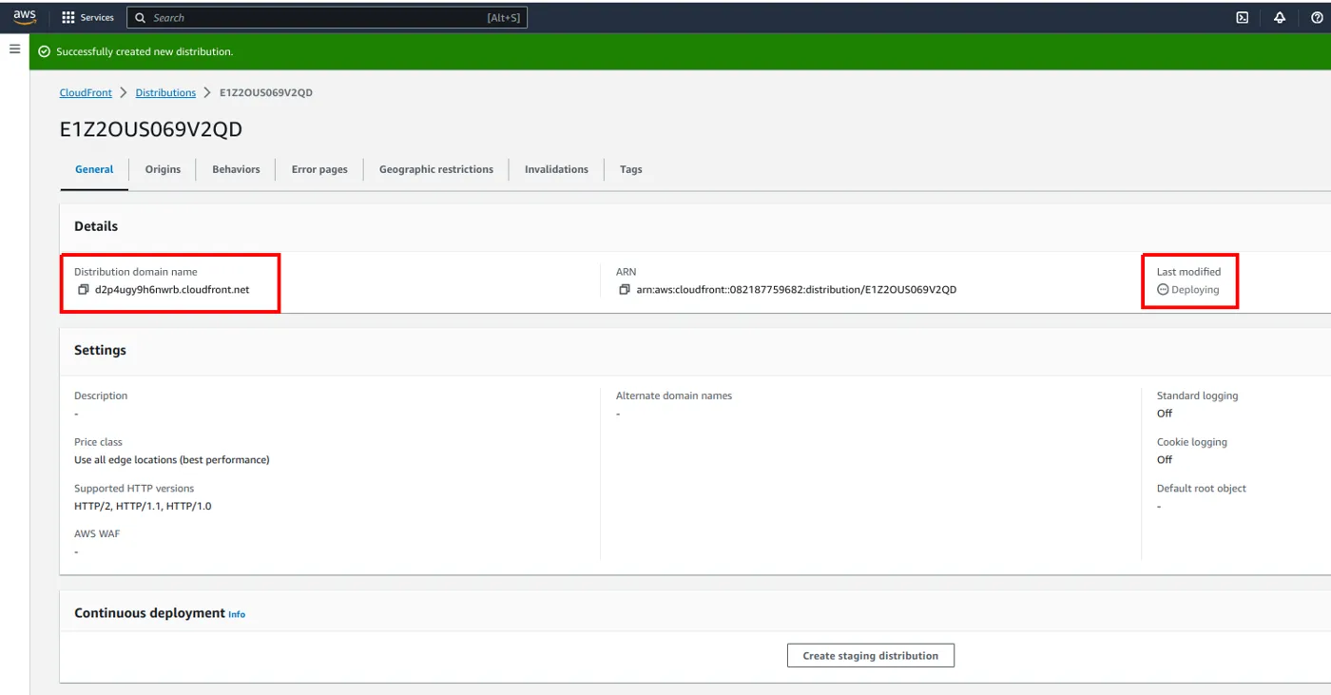Click the supported HTTP versions value

click(x=143, y=506)
